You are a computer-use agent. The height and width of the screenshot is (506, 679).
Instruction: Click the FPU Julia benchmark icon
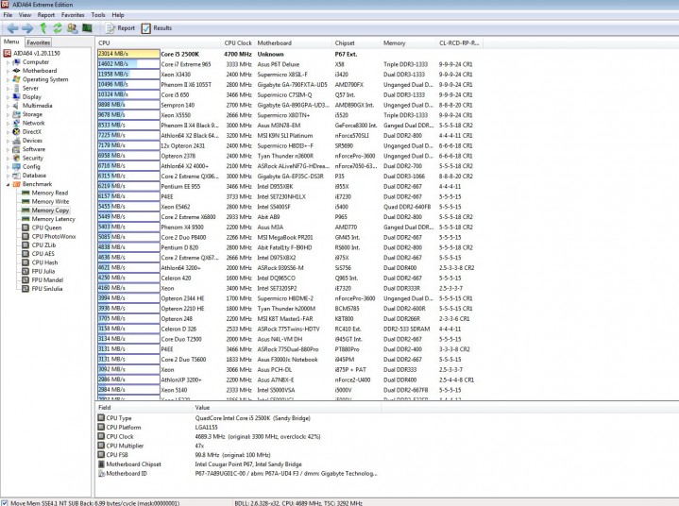(x=25, y=271)
